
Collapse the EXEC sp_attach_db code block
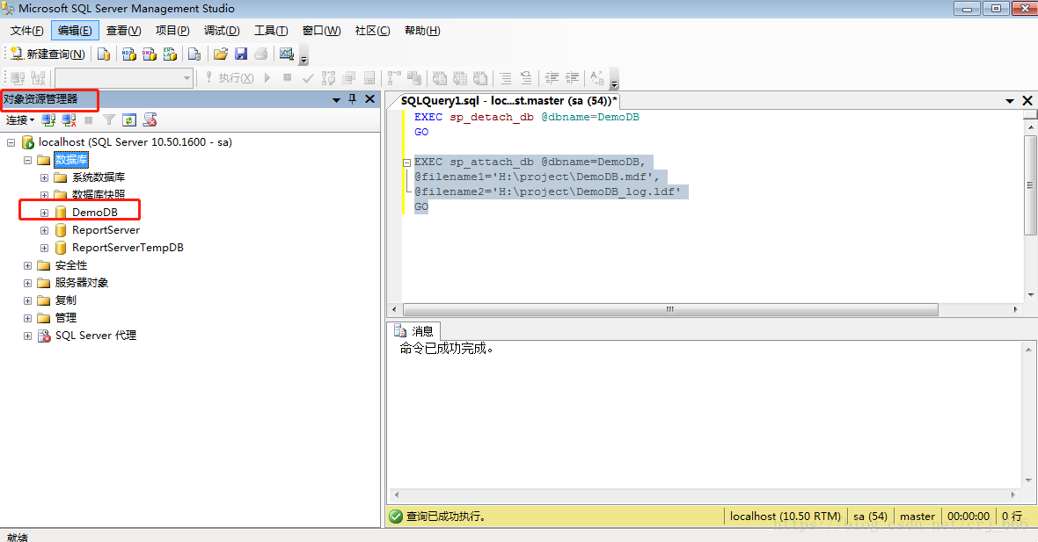[x=407, y=163]
